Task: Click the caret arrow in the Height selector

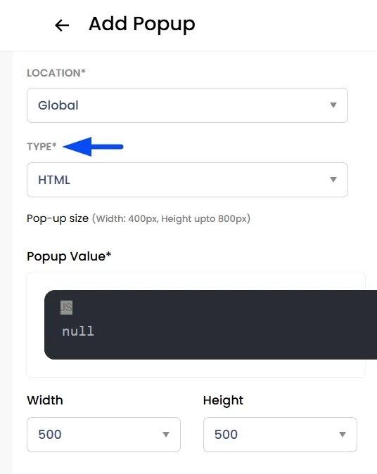Action: coord(342,435)
